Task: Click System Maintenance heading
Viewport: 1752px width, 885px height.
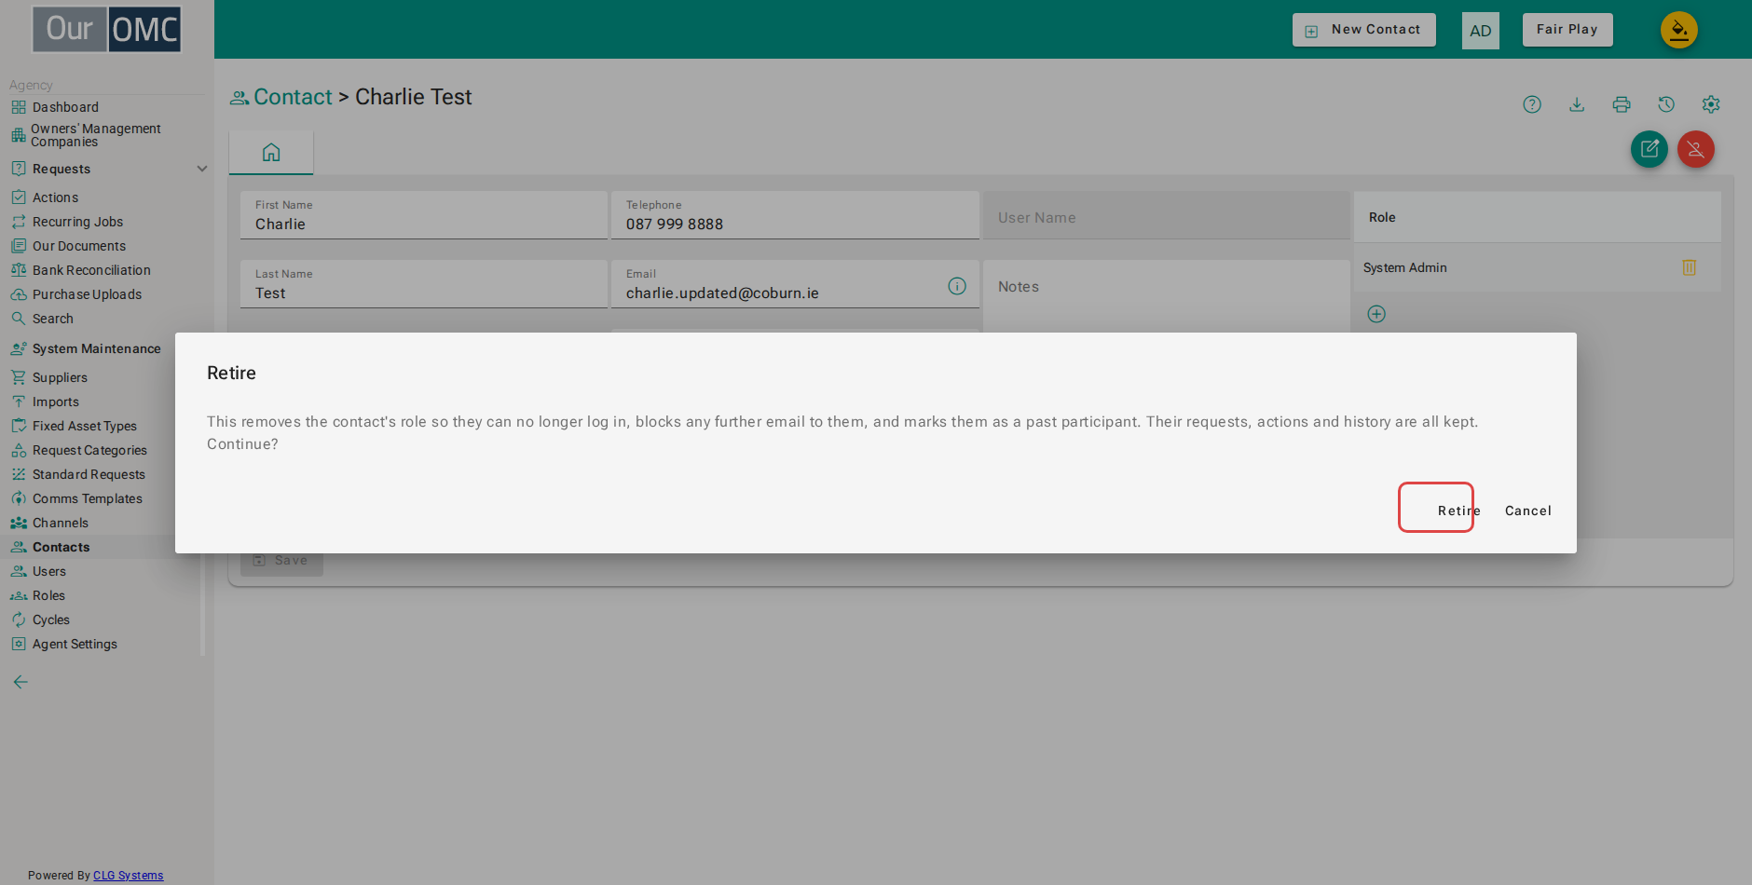Action: [x=96, y=348]
